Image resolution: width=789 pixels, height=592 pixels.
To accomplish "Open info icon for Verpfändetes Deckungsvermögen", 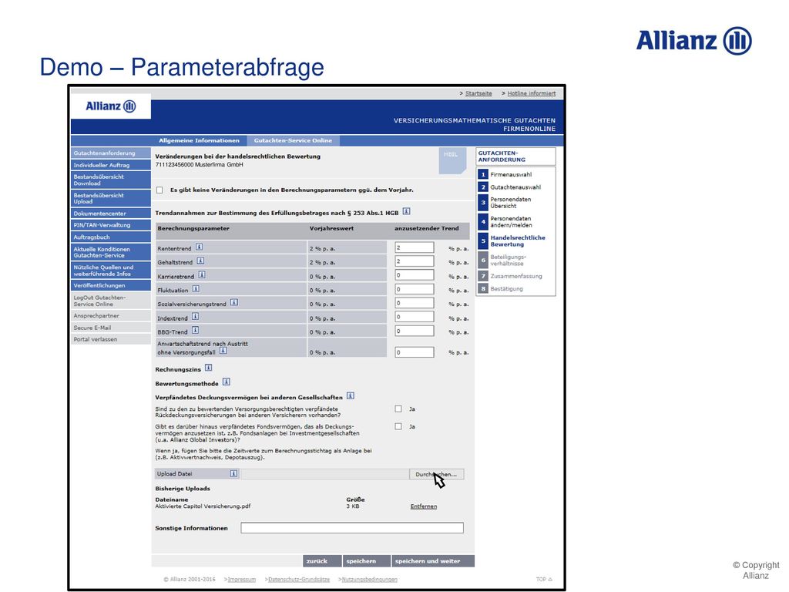I will coord(351,396).
